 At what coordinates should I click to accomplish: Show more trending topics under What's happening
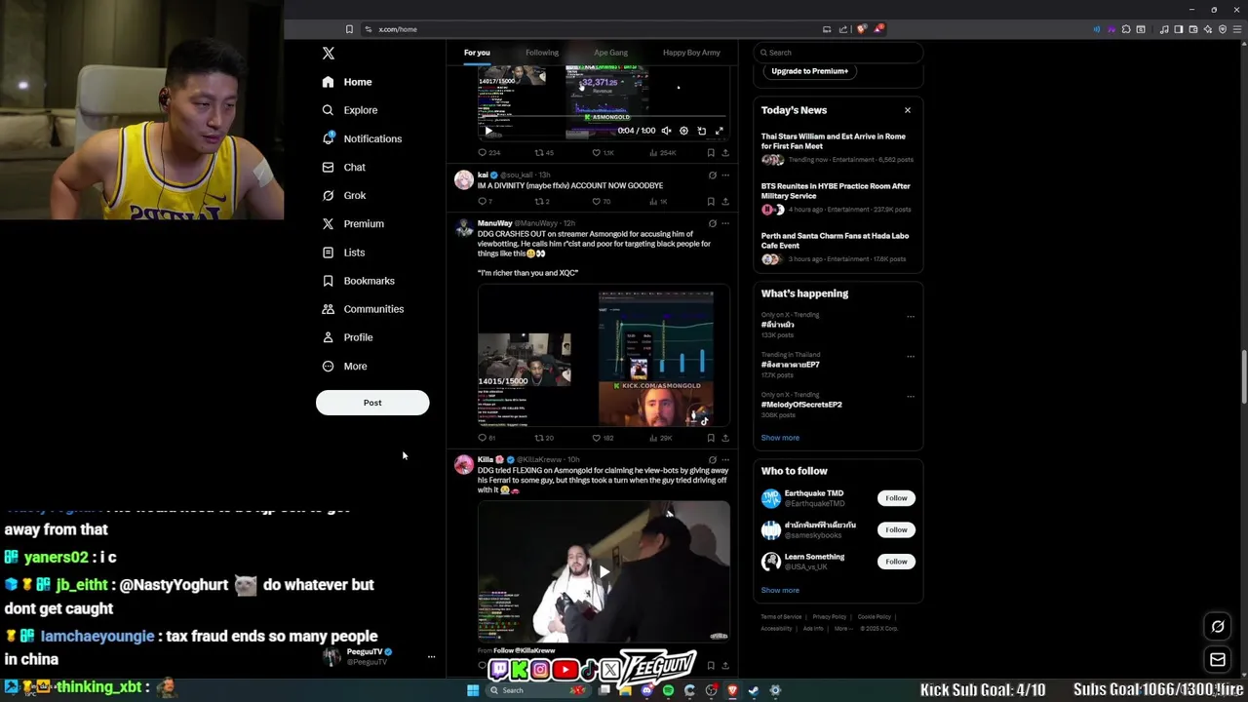(x=780, y=438)
